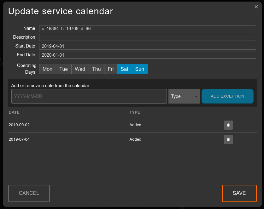Click Cancel to discard changes

29,193
